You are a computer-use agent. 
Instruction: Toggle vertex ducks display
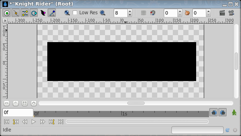tap(16, 13)
